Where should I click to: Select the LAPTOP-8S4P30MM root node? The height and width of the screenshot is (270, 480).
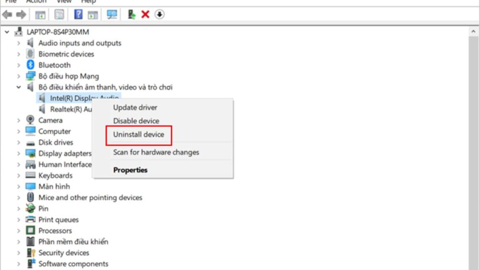[x=58, y=32]
